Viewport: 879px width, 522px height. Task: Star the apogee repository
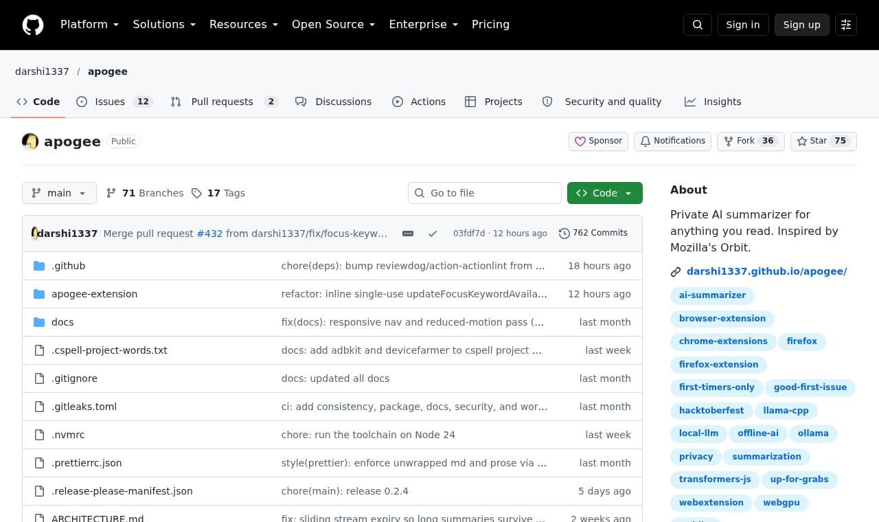tap(823, 141)
